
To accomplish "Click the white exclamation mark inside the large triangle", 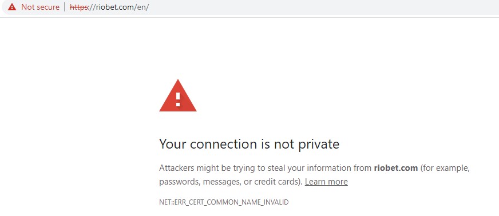I will coord(178,99).
